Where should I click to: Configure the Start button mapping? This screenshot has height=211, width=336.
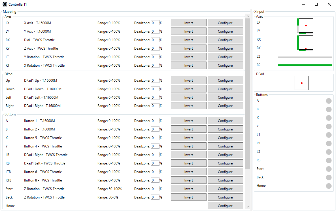tap(225, 189)
